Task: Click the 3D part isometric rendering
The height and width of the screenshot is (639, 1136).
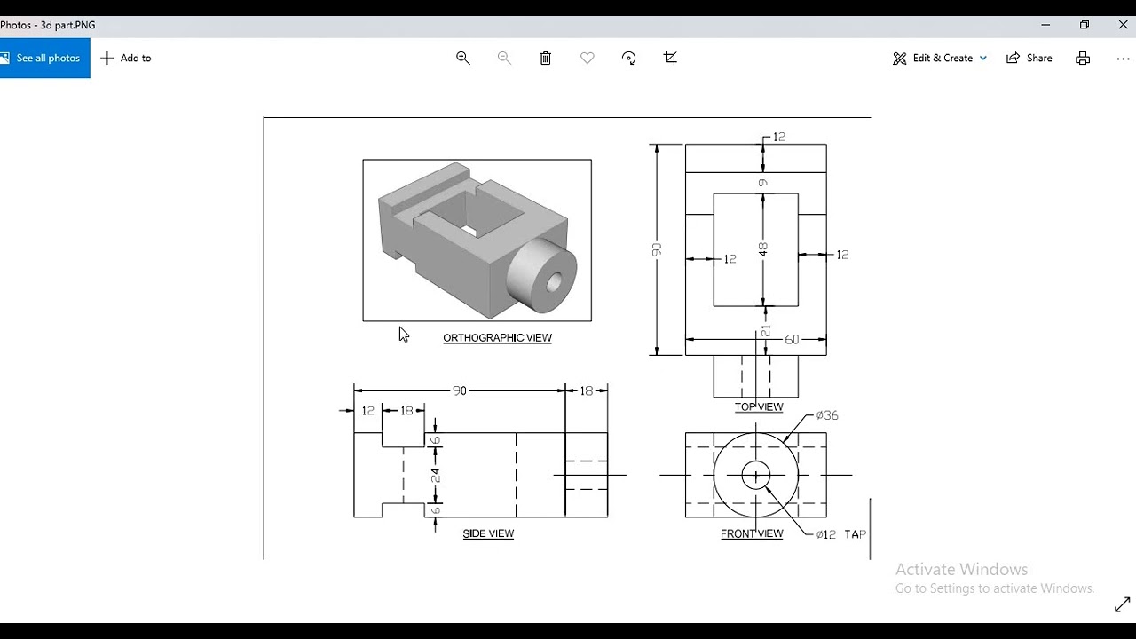Action: (x=477, y=240)
